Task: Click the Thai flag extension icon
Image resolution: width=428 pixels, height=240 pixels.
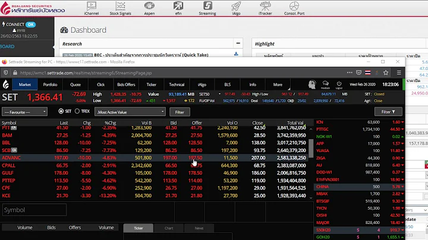Action: [x=368, y=72]
